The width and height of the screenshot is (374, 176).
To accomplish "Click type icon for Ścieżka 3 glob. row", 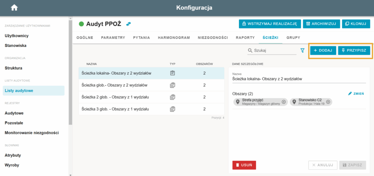I will [x=172, y=109].
